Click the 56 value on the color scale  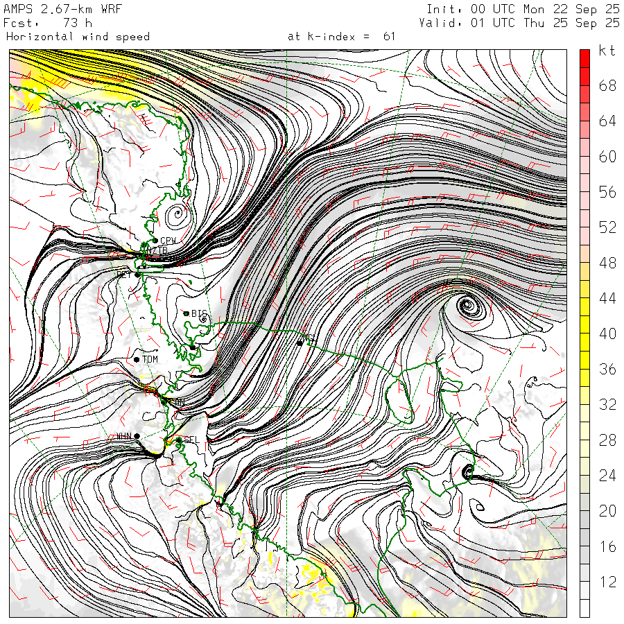pos(607,192)
